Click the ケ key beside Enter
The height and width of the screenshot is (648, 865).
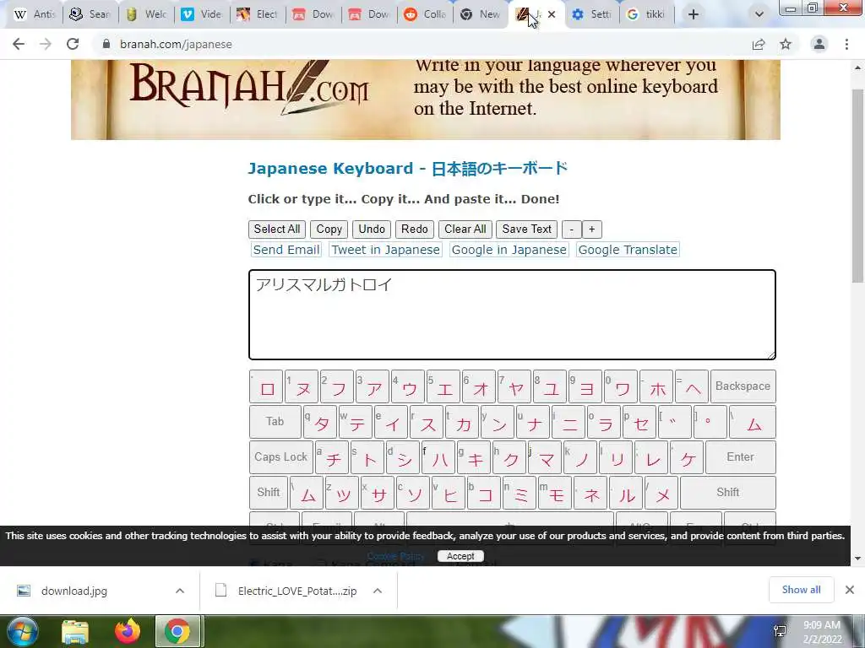687,456
